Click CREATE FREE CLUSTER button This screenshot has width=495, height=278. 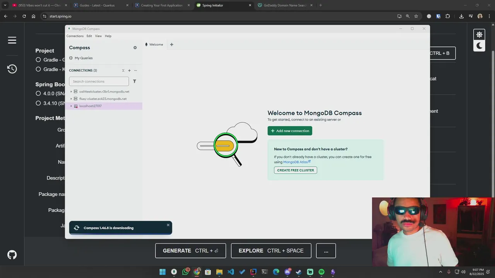pos(295,170)
